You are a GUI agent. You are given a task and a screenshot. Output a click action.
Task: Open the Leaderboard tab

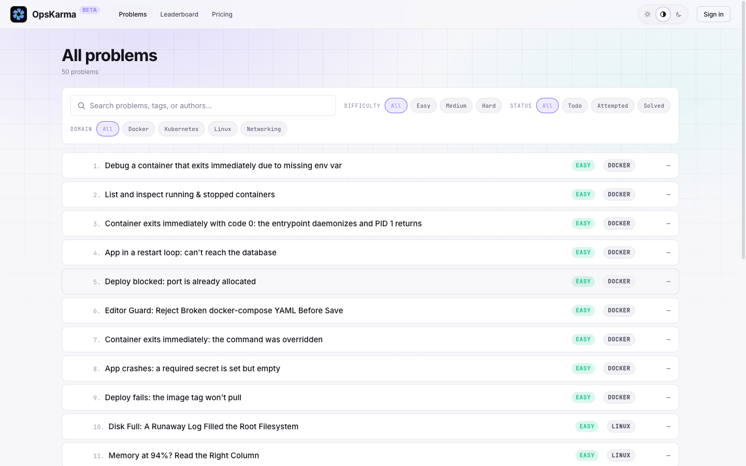click(x=179, y=14)
